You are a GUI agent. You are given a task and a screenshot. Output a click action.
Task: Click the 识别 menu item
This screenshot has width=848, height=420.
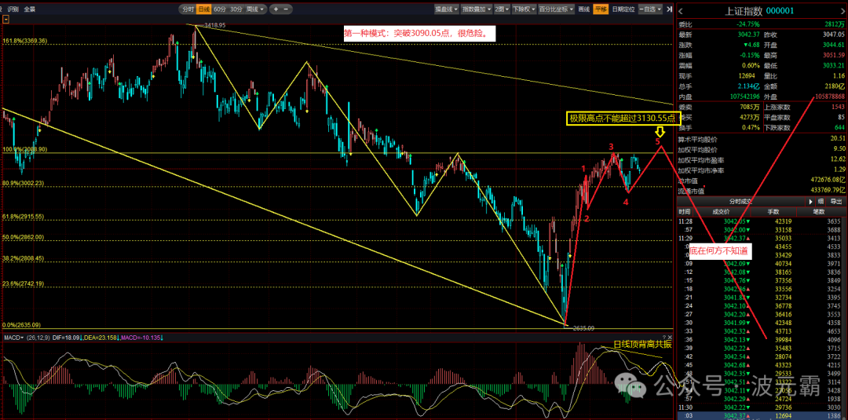click(13, 9)
